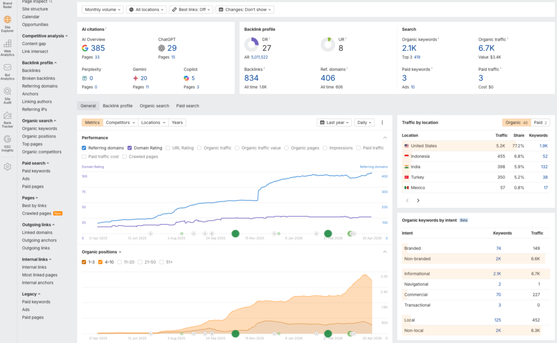Open the Organic positions dropdown heading
This screenshot has width=557, height=343.
[x=102, y=252]
